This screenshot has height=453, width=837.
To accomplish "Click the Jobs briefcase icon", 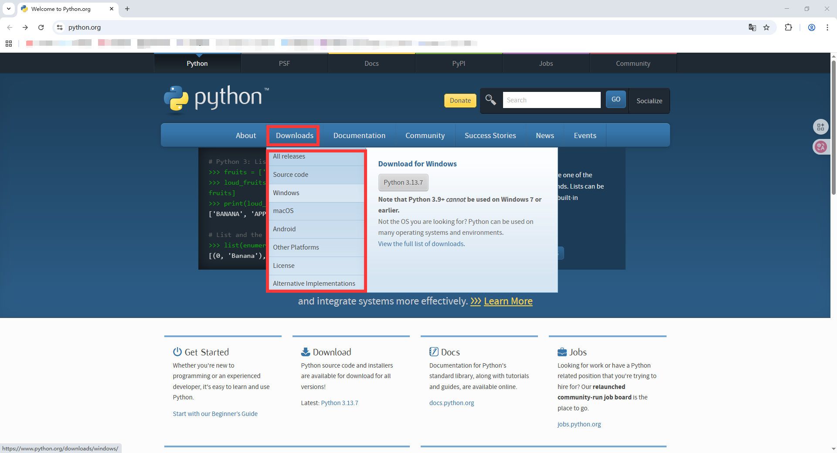I will 562,352.
